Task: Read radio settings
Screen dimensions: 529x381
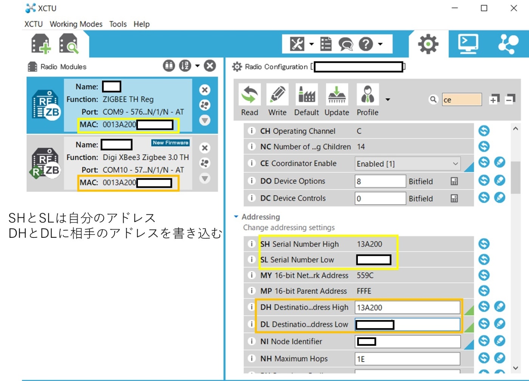Action: (250, 101)
